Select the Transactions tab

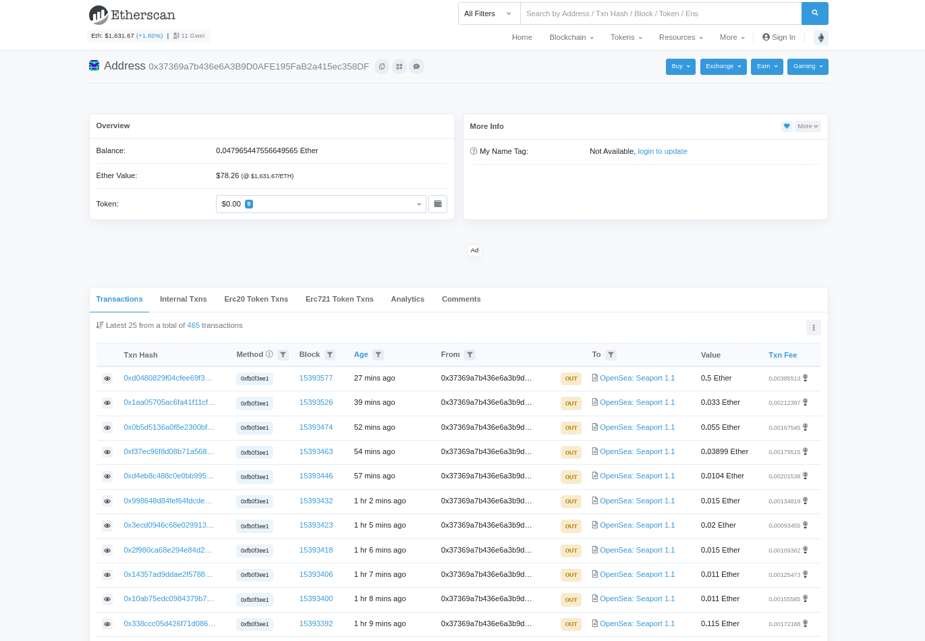[119, 299]
